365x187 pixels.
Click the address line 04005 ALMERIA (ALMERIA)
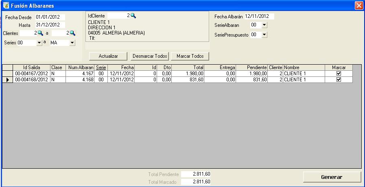tap(116, 33)
